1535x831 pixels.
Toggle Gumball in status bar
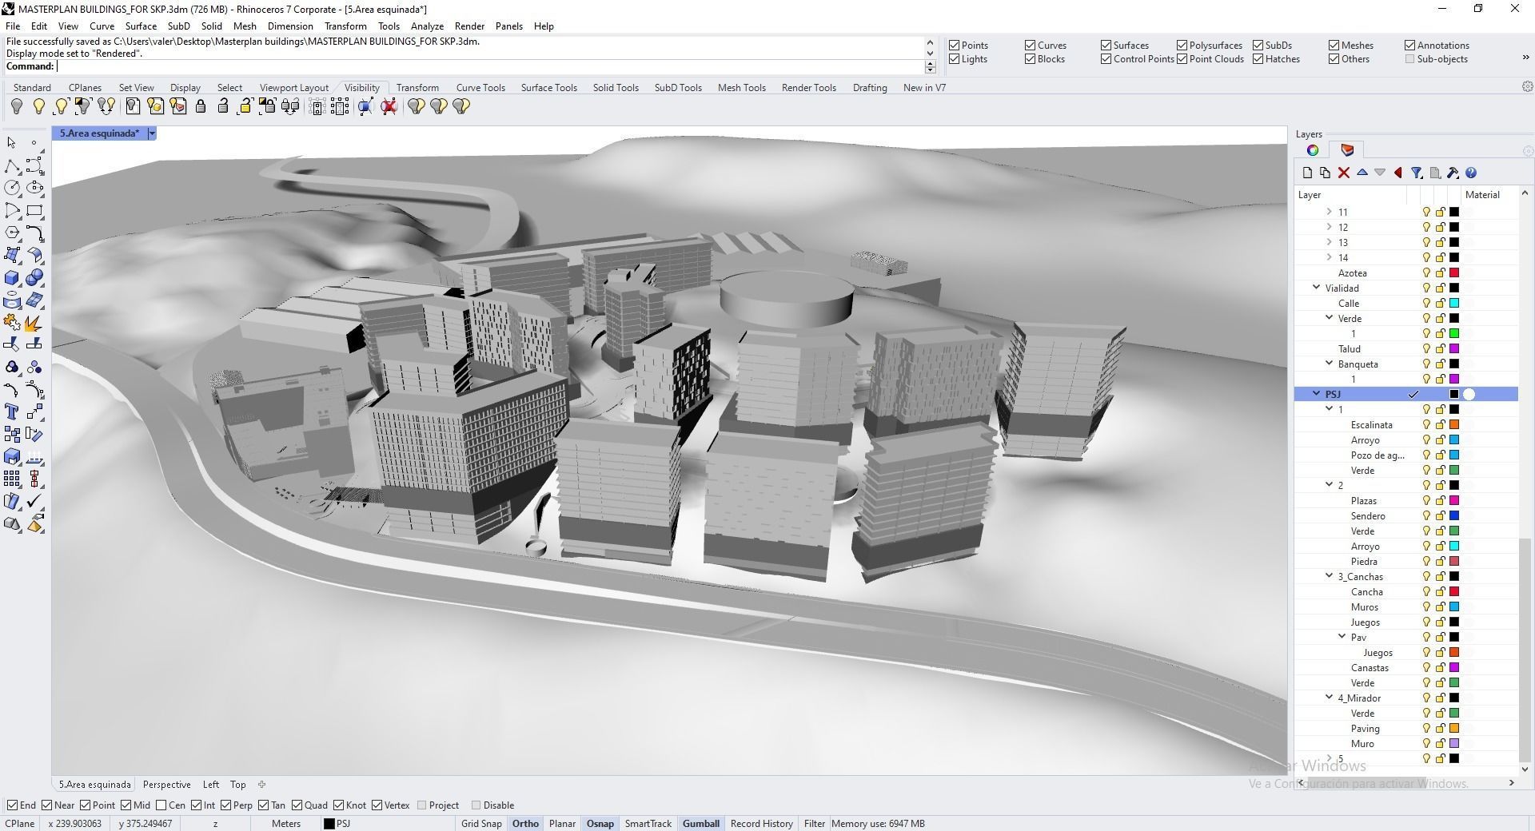point(701,824)
